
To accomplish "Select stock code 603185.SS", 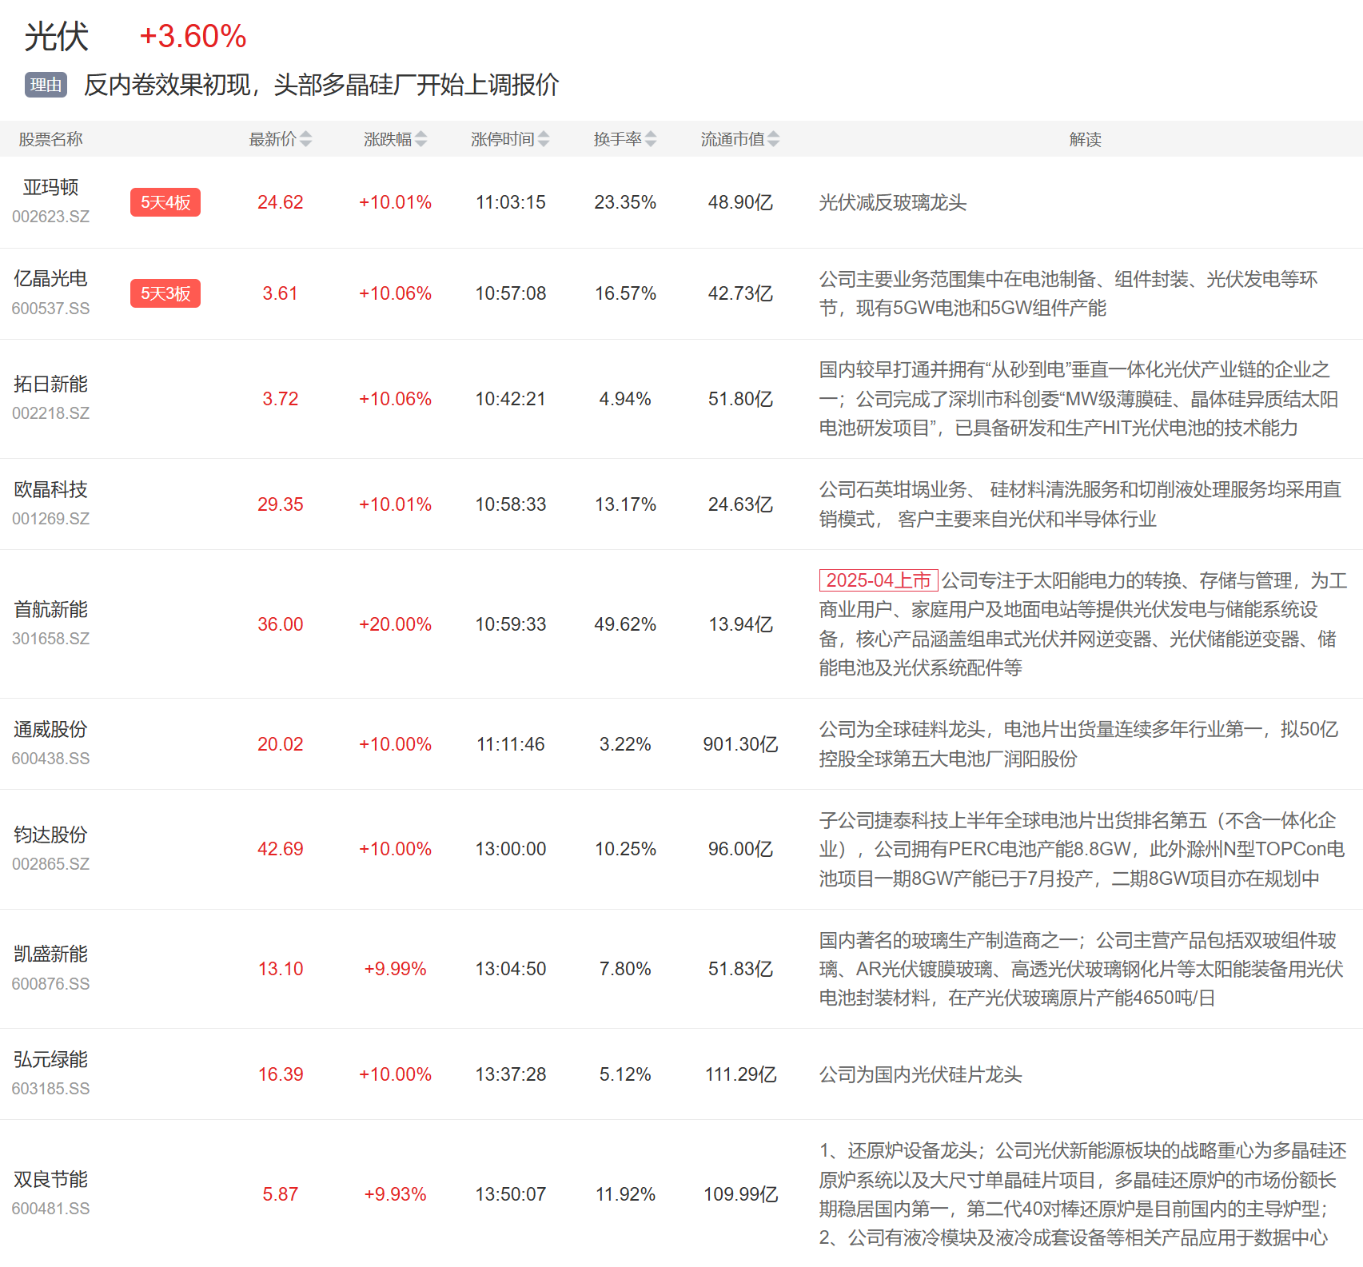I will [50, 1089].
